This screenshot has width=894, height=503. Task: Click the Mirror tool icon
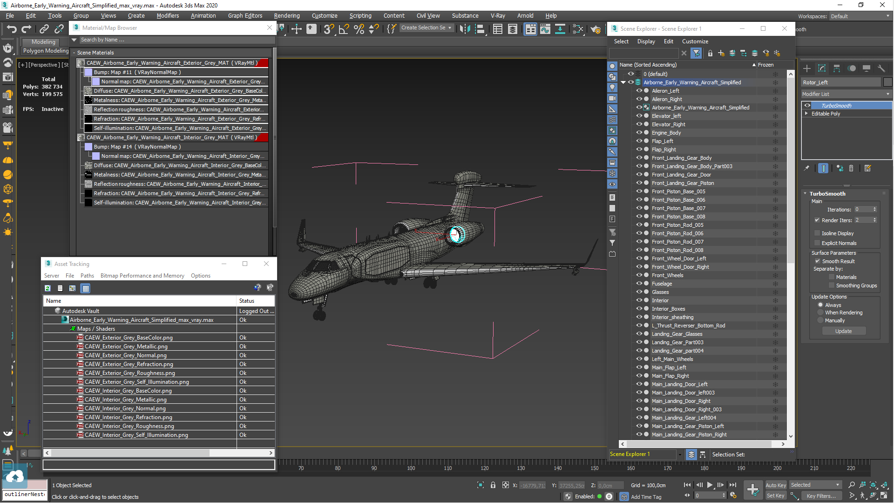465,29
